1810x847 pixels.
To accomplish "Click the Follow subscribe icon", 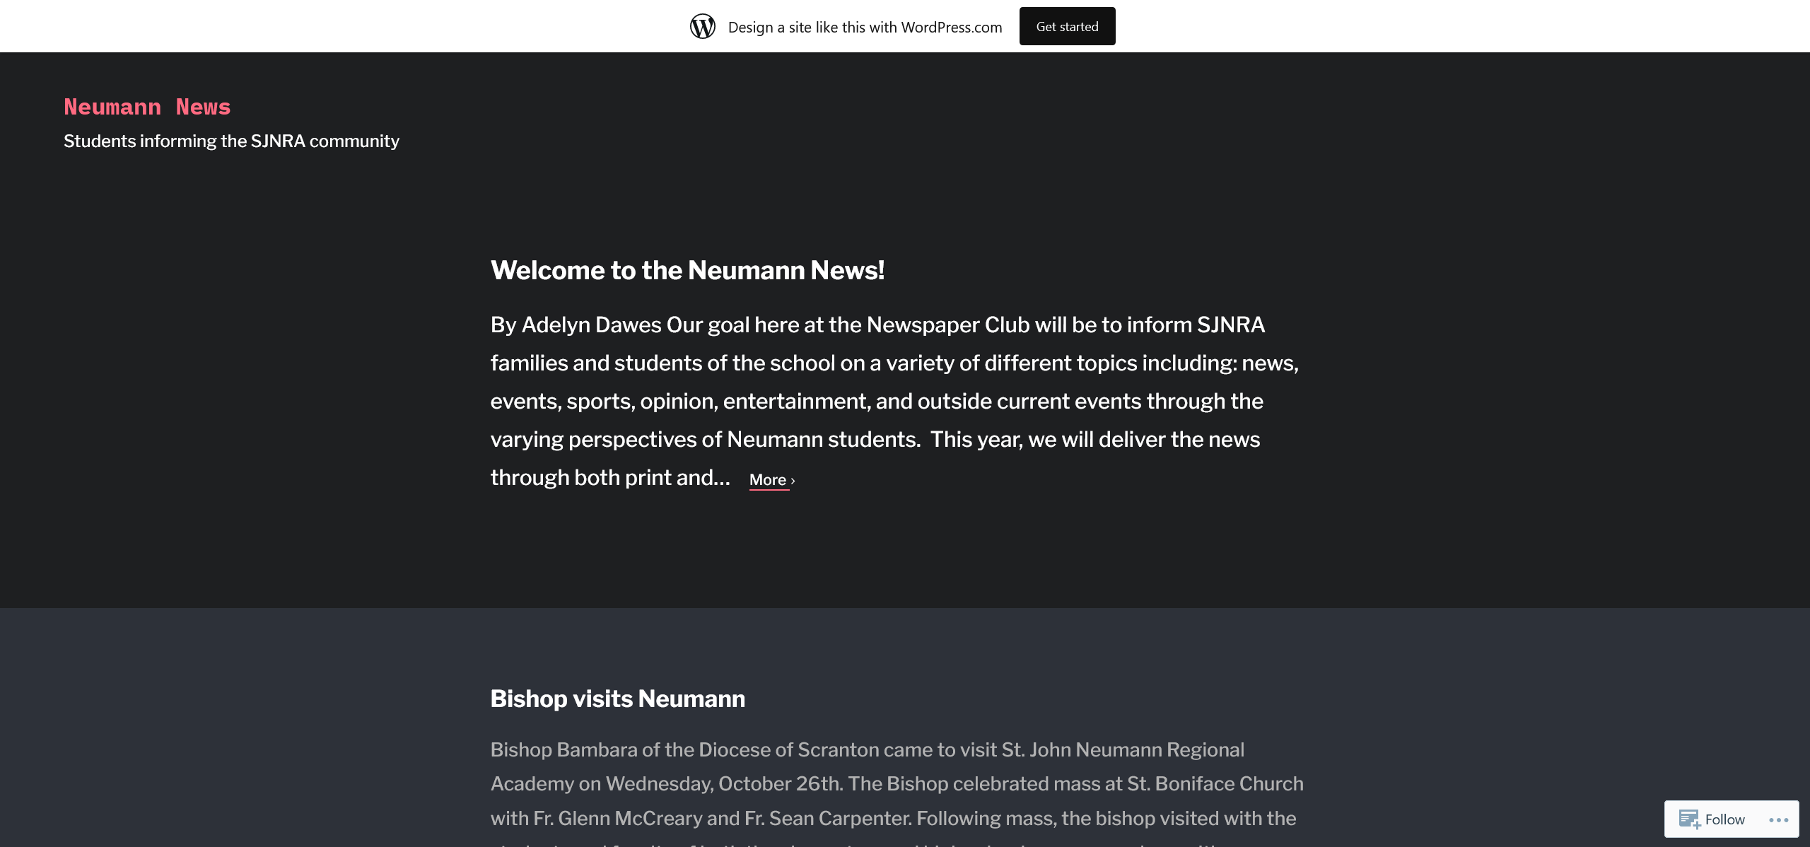I will coord(1689,819).
